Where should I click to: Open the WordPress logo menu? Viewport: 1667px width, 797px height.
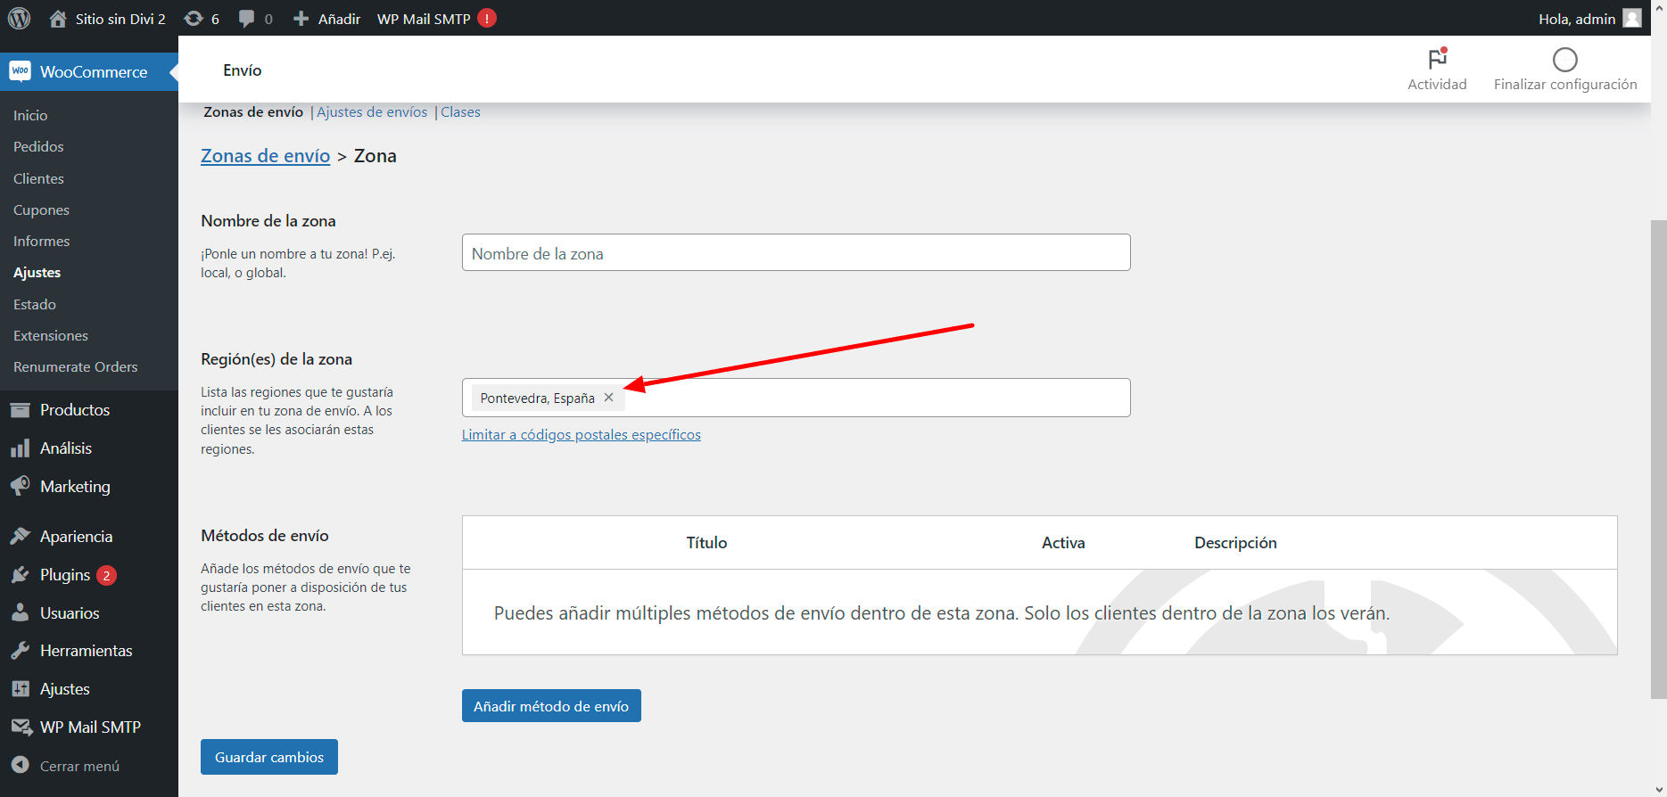coord(19,18)
